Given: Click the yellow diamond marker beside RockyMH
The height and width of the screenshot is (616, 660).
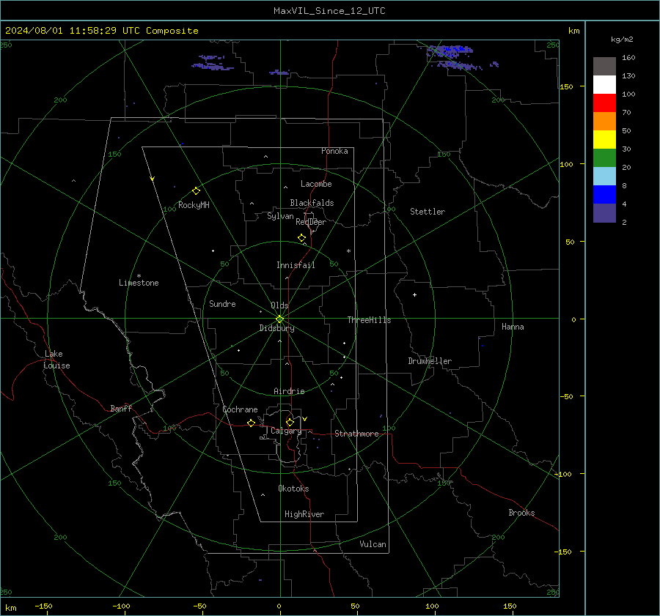Looking at the screenshot, I should coord(196,191).
